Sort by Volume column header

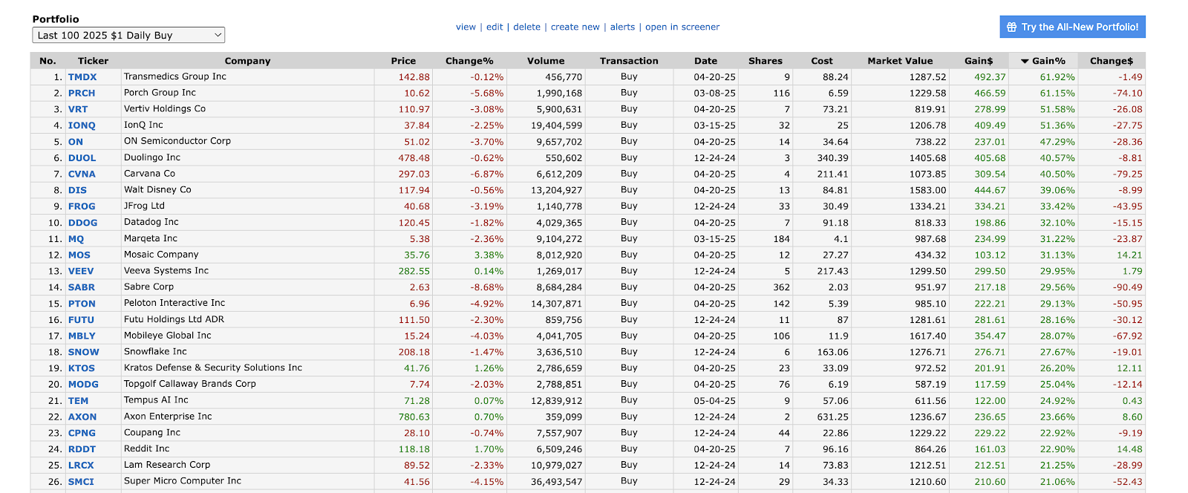(x=546, y=61)
